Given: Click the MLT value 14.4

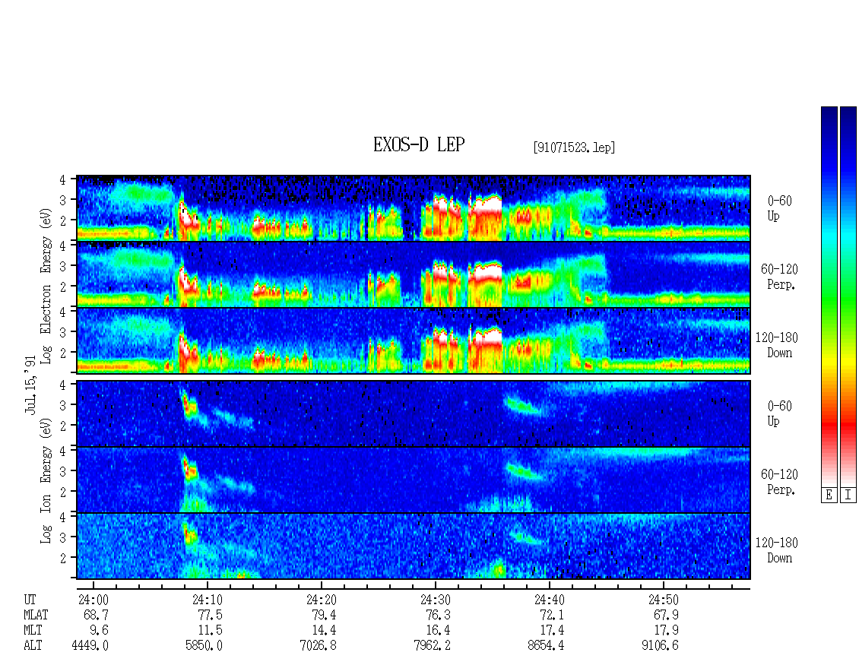Looking at the screenshot, I should point(324,631).
